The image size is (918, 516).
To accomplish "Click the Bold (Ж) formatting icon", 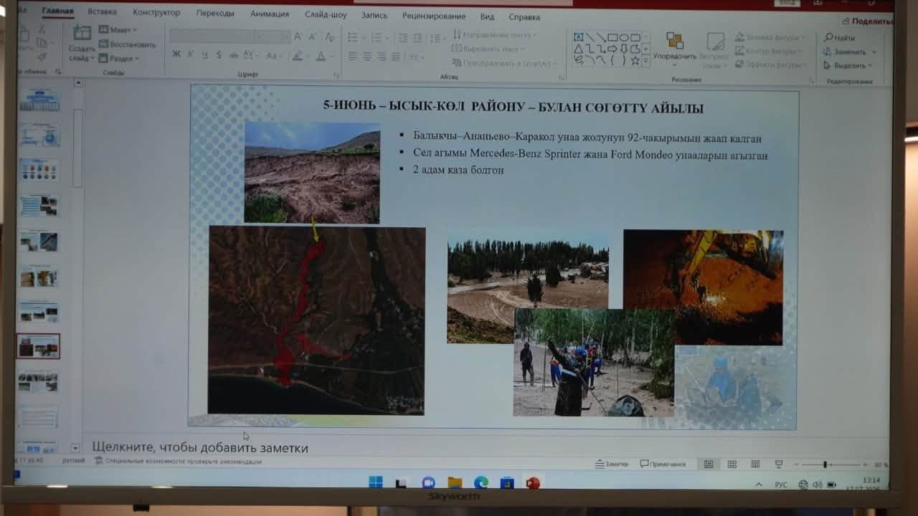I will tap(176, 54).
